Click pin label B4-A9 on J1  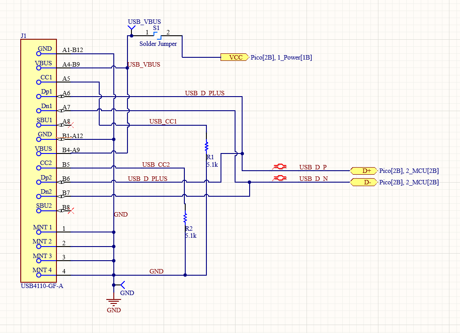pos(71,150)
